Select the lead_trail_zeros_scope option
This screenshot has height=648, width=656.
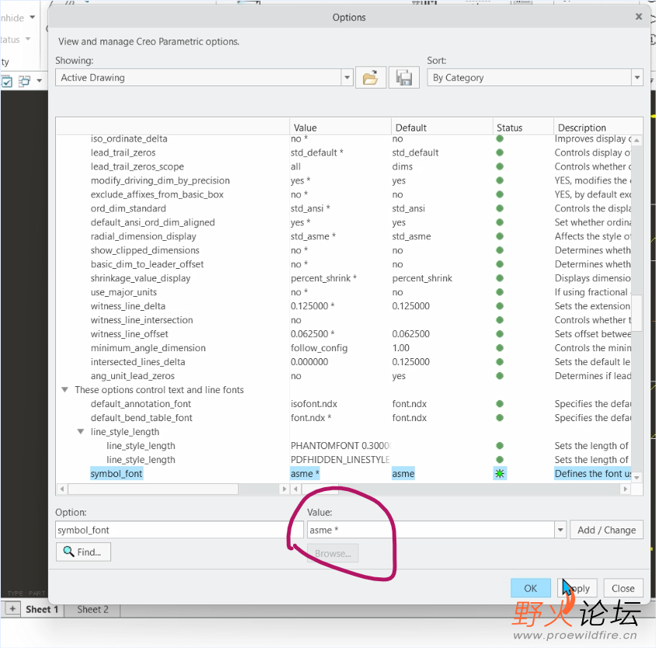click(x=138, y=166)
